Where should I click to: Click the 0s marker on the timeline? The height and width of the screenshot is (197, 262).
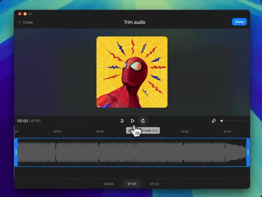pyautogui.click(x=17, y=132)
